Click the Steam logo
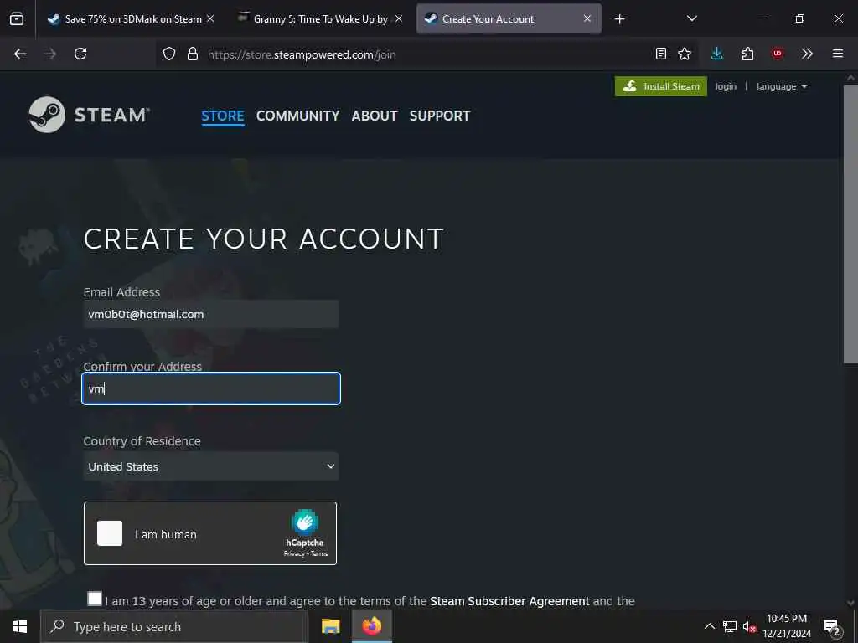This screenshot has width=858, height=643. tap(89, 115)
